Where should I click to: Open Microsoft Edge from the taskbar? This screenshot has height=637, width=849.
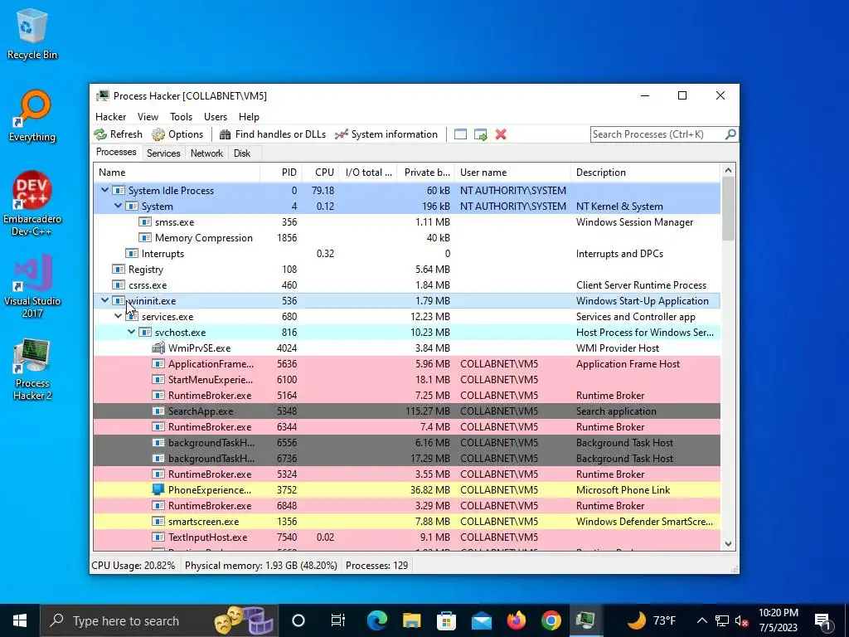pos(377,620)
